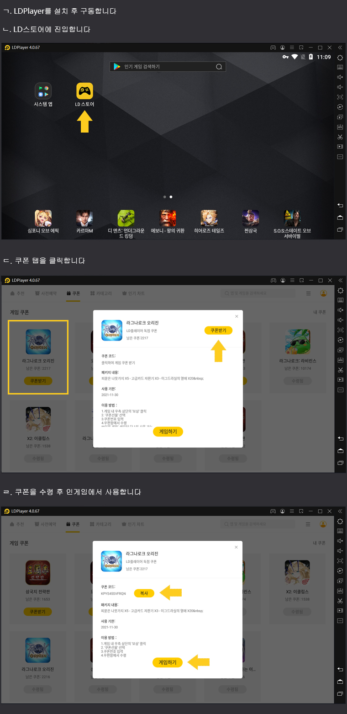Launch 디 앤츠: 언더그라운드 킹덤 game icon
Viewport: 347px width, 714px height.
point(126,218)
